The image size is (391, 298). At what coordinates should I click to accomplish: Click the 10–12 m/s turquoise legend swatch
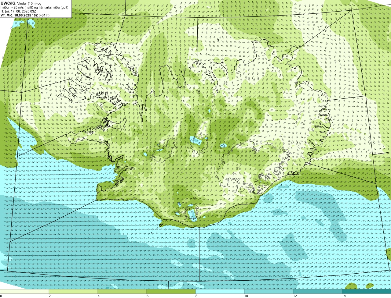(x=269, y=291)
